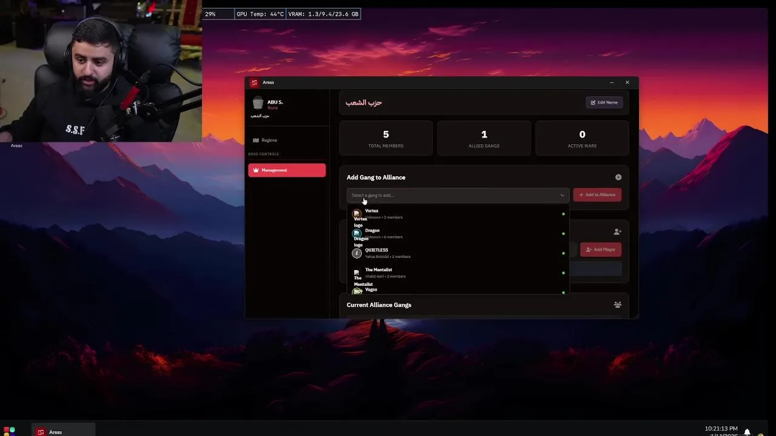Click the notification bell in the tray

point(747,431)
